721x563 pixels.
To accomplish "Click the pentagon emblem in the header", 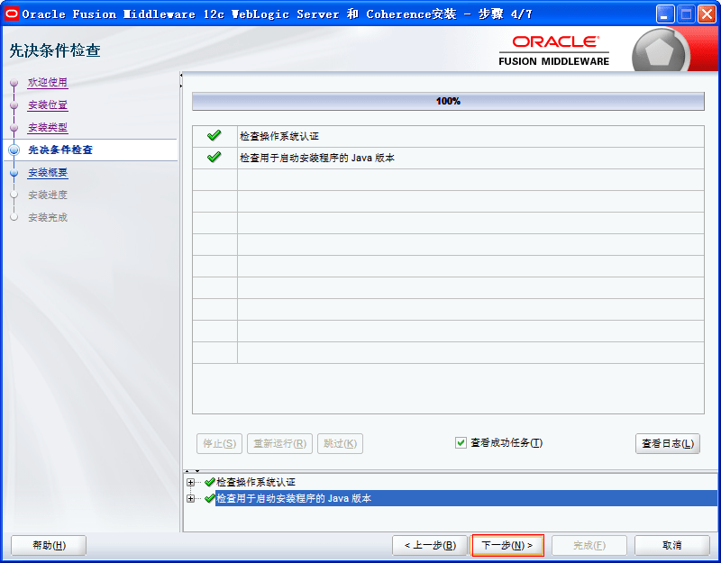I will point(660,50).
